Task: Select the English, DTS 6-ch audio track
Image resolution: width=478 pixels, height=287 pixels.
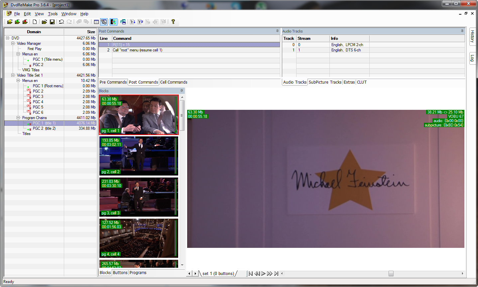Action: click(x=373, y=50)
